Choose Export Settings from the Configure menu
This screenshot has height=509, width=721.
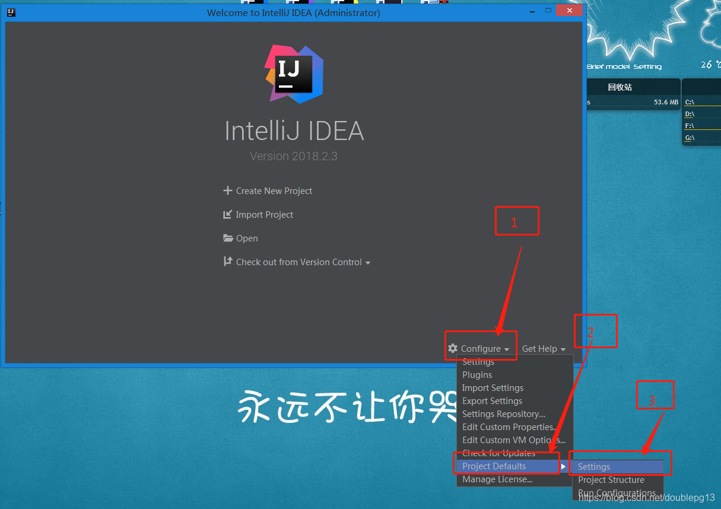pyautogui.click(x=515, y=401)
